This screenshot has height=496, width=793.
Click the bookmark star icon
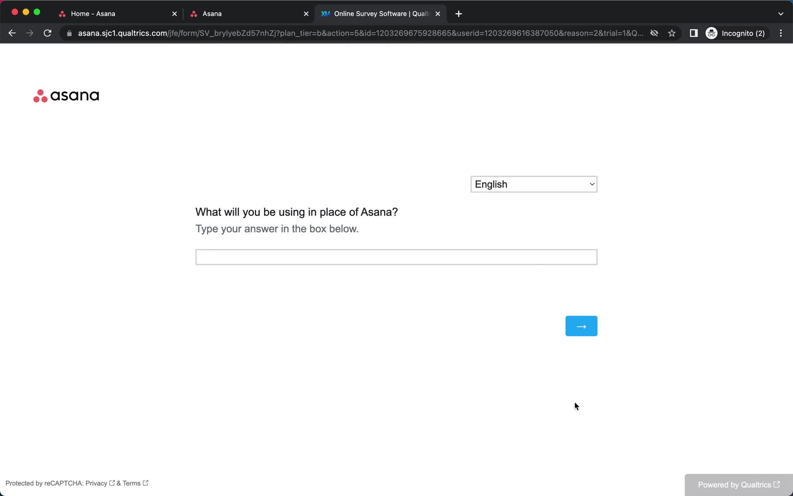[672, 33]
